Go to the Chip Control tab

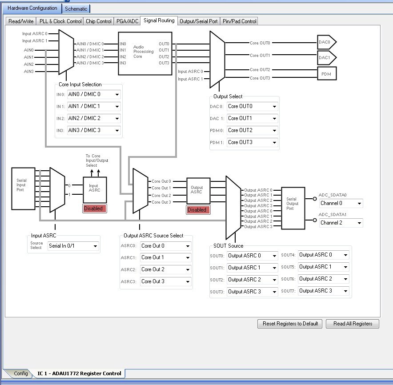coord(99,21)
